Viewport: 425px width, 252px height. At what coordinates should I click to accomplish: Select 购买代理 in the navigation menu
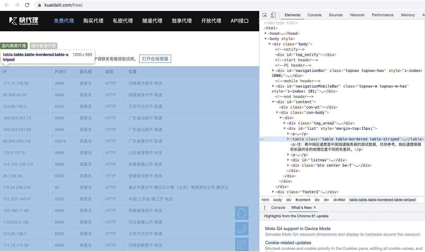tap(93, 21)
